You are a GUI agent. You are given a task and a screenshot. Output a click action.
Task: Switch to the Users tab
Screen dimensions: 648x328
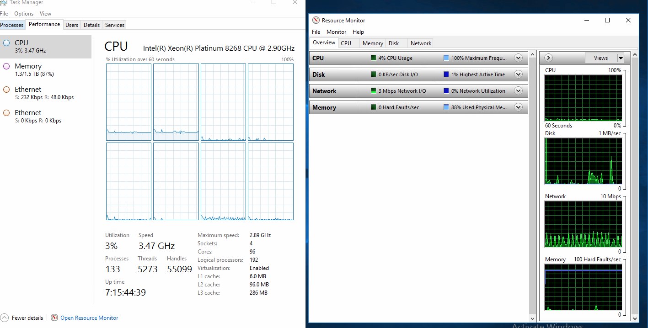click(72, 25)
